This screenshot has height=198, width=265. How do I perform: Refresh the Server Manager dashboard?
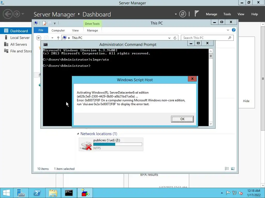pyautogui.click(x=182, y=14)
